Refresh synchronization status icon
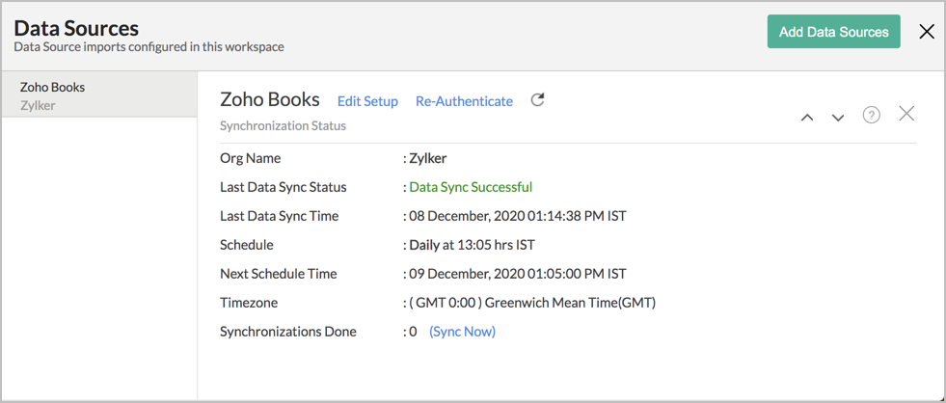Image resolution: width=946 pixels, height=403 pixels. 537,100
